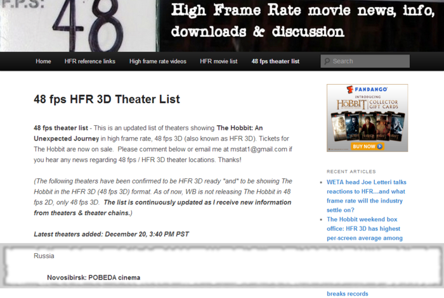The width and height of the screenshot is (444, 298).
Task: Select the 48 fps theater list tab
Action: (275, 61)
